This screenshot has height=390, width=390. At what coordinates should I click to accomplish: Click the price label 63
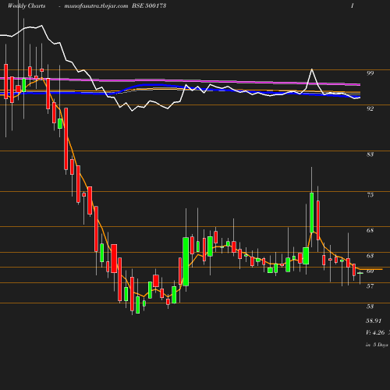370,256
